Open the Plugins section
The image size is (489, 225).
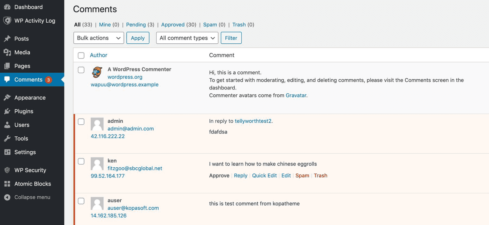tap(23, 111)
